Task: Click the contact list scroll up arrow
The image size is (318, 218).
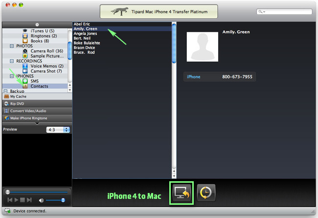Action: [174, 171]
